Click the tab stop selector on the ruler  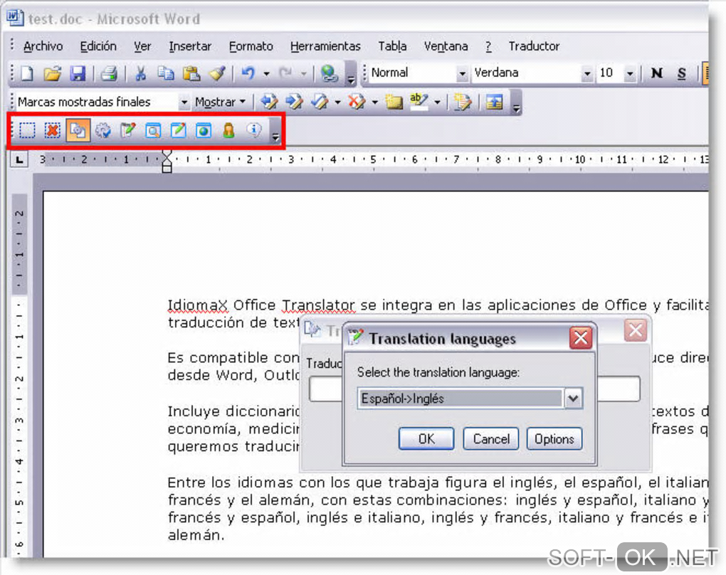(x=19, y=159)
